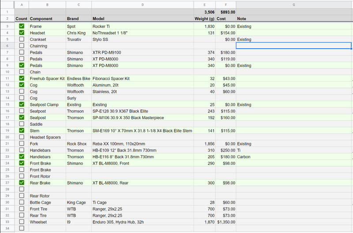Screen dimensions: 353x233
Task: Select the 1,856 fork weight cell
Action: (204, 143)
